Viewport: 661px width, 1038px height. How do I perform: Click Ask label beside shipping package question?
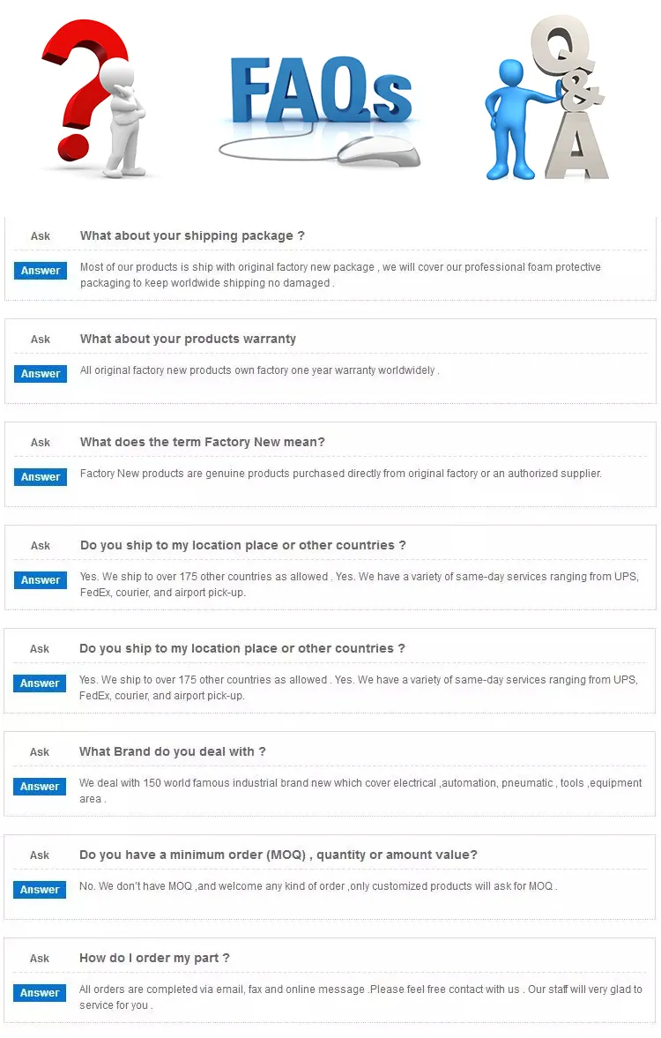41,236
